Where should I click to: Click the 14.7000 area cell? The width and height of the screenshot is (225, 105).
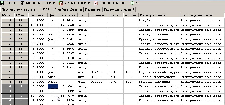[x=38, y=96]
